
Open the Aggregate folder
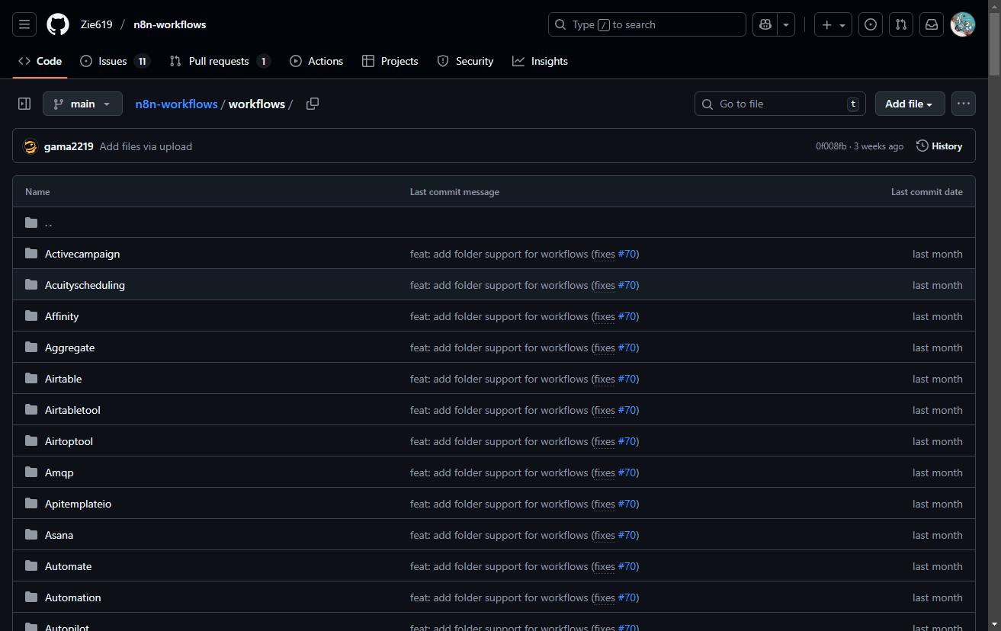69,348
